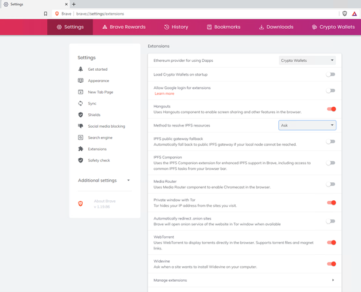Open the IPFS resolve method dropdown
Screen dimensions: 361x292
coord(307,125)
